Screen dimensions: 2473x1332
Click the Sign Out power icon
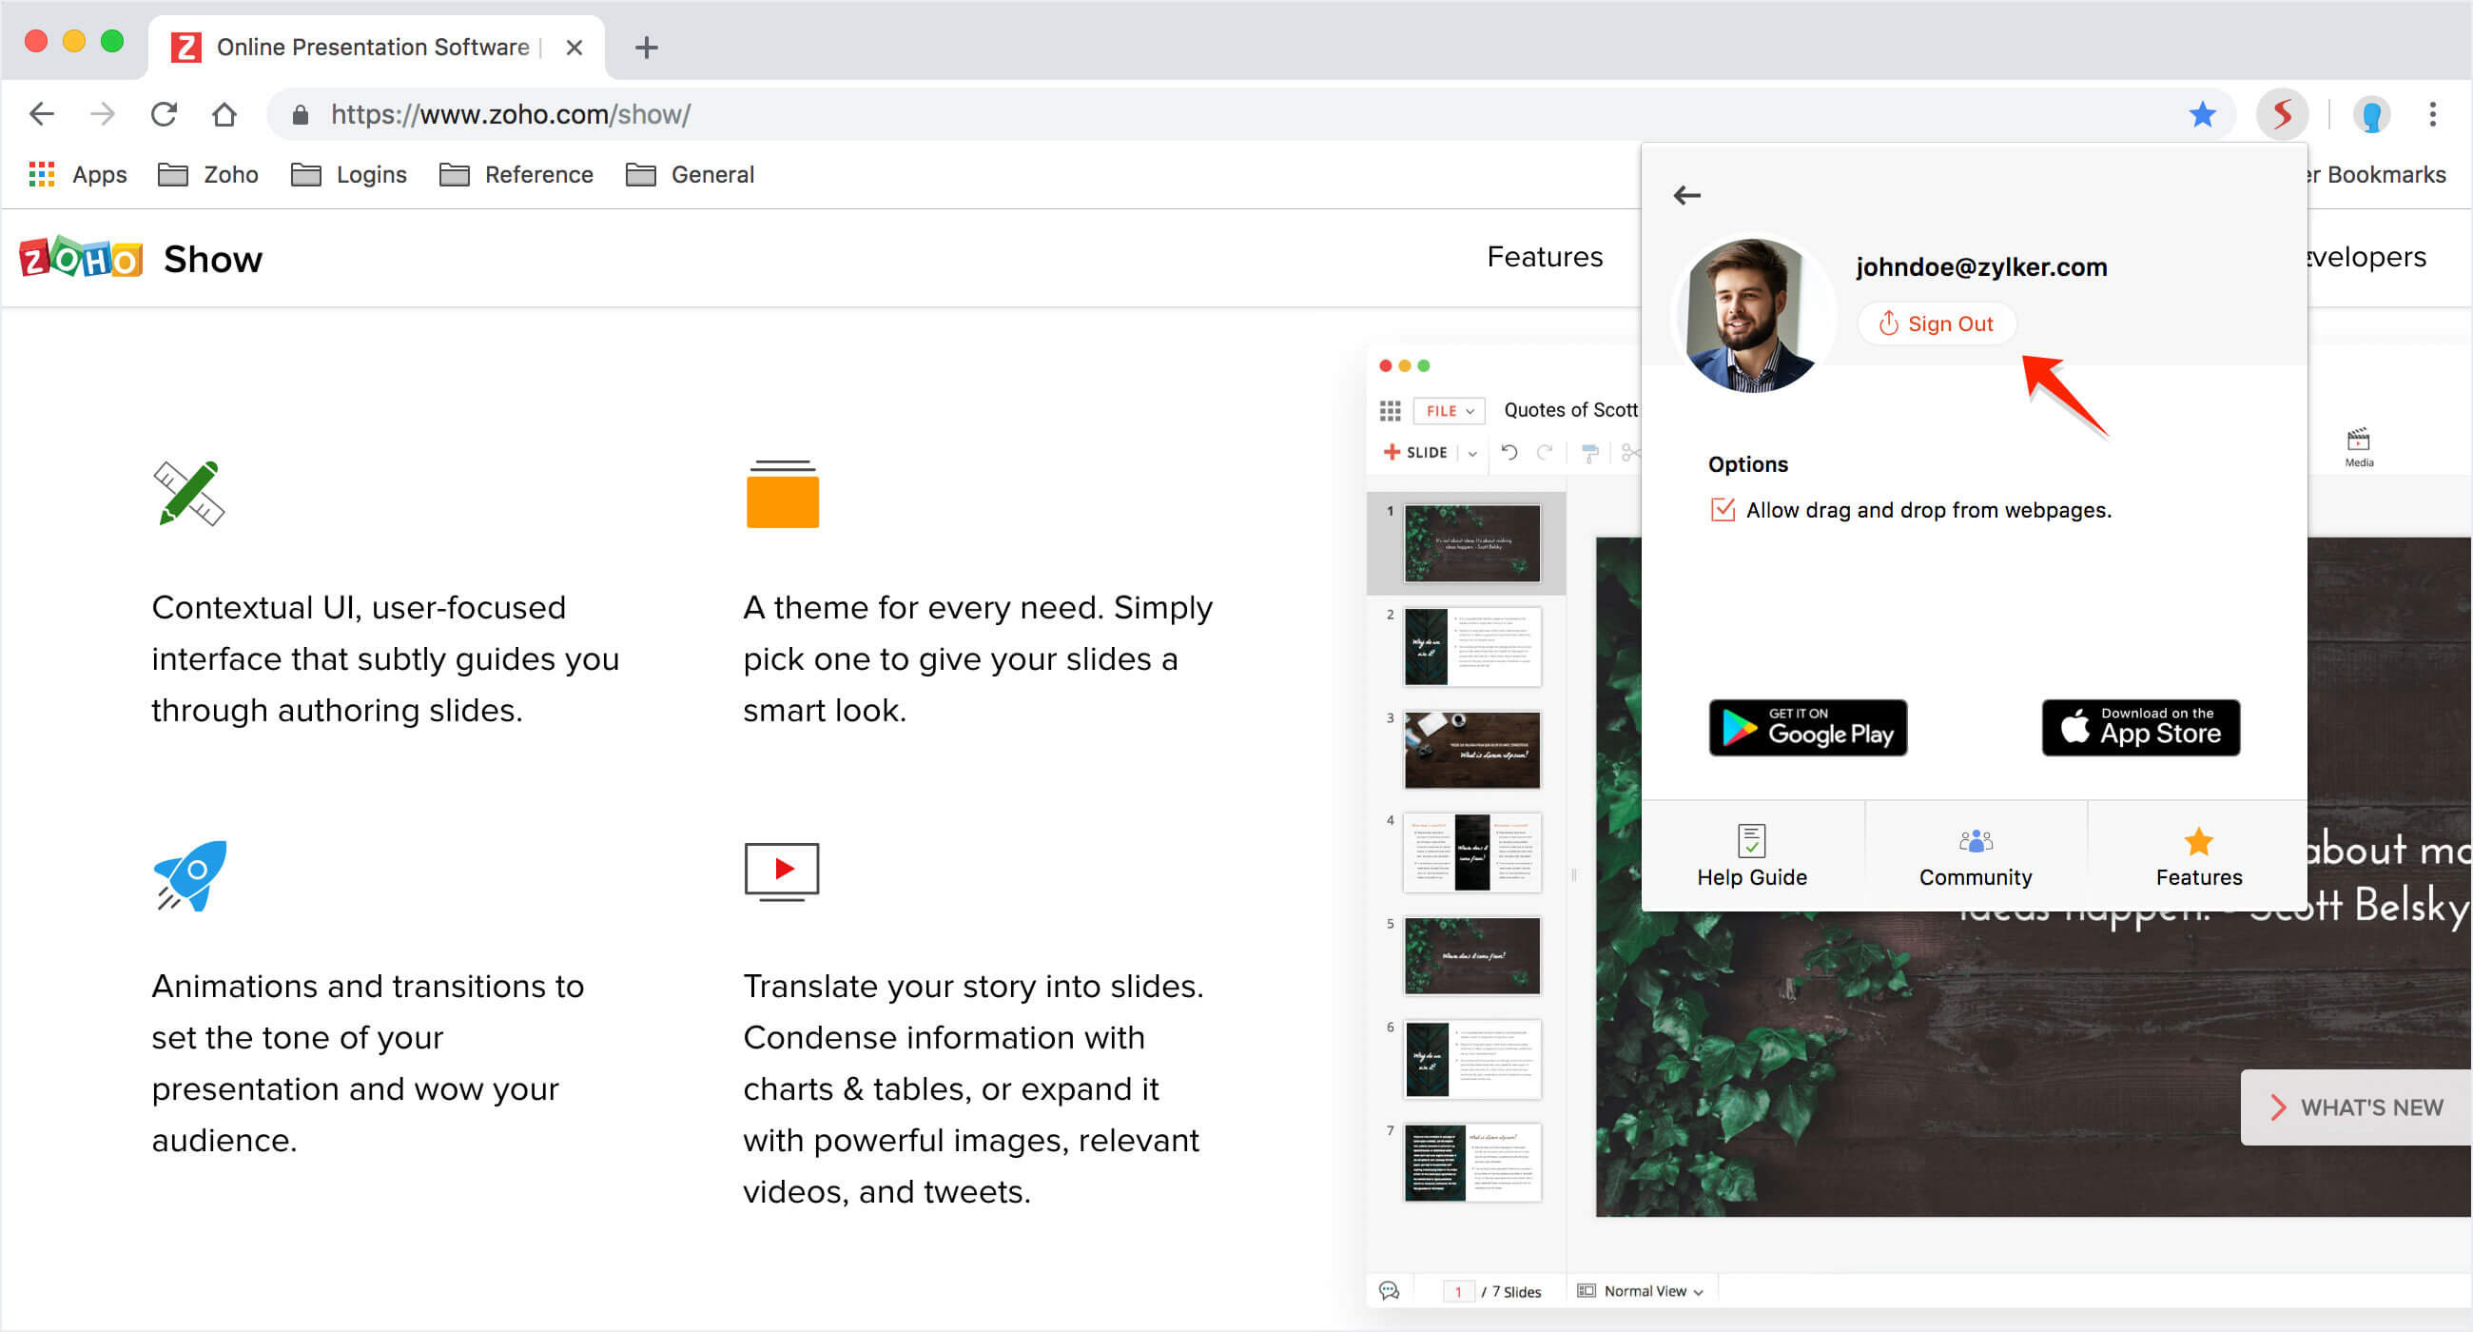pos(1887,323)
